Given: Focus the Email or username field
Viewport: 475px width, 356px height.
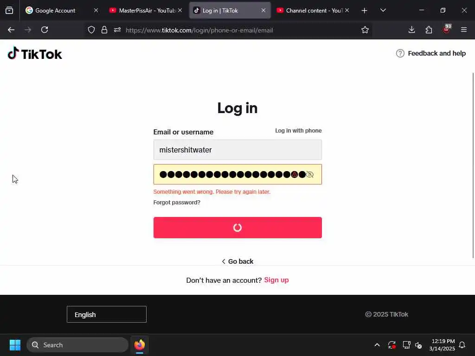Looking at the screenshot, I should (237, 150).
